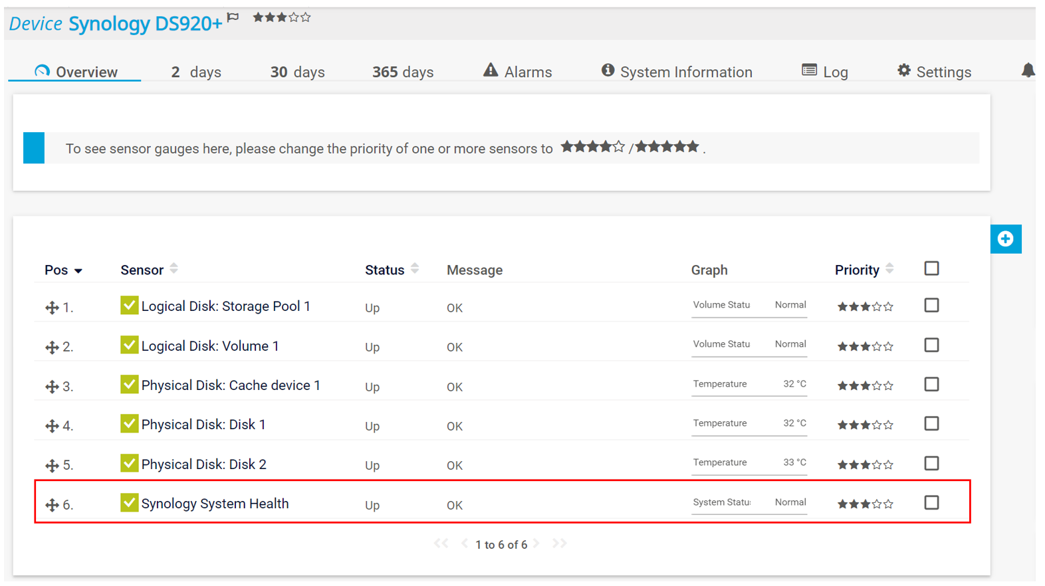Check the box for Logical Disk Volume 1

point(931,345)
